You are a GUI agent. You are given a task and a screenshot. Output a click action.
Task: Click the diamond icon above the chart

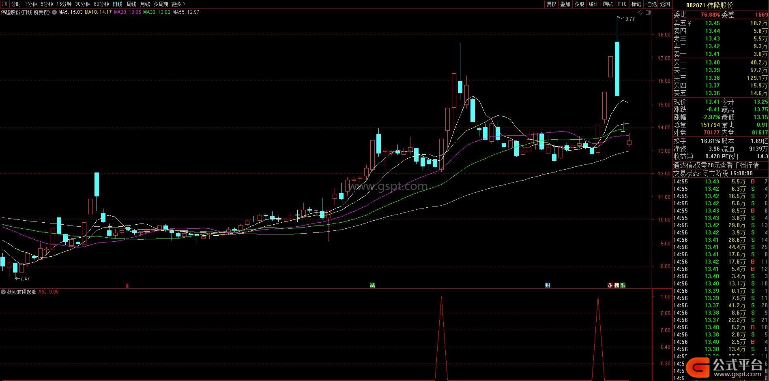(x=641, y=13)
